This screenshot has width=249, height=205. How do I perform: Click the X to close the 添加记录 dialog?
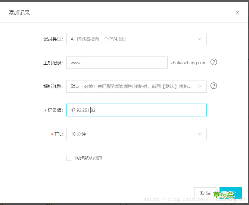click(x=237, y=13)
